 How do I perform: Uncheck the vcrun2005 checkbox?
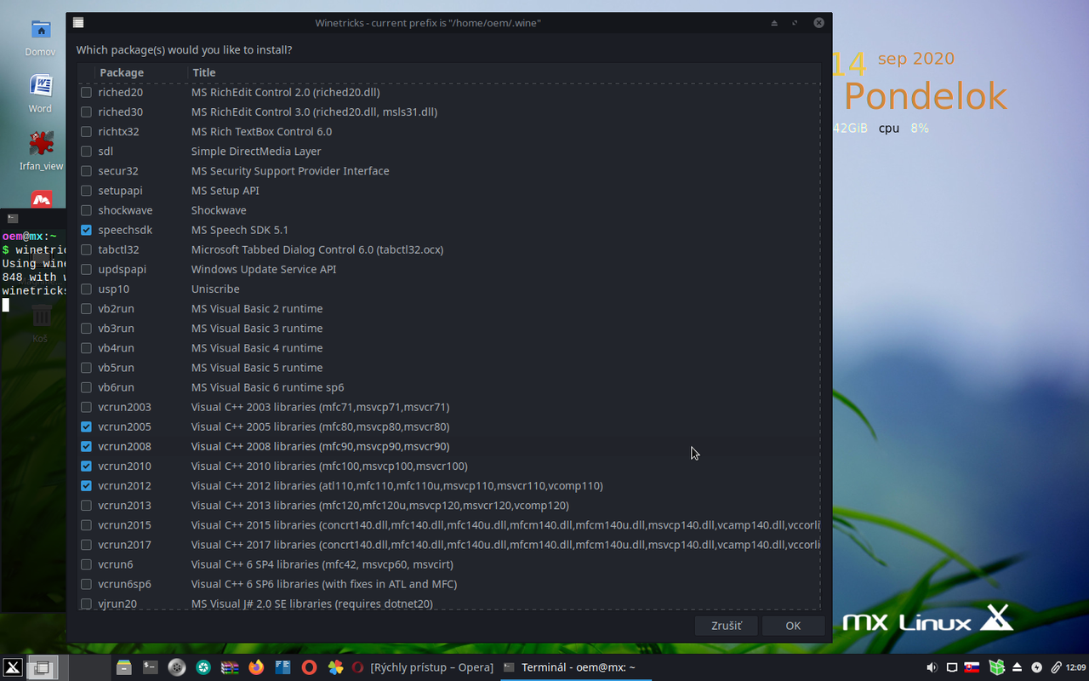pyautogui.click(x=86, y=426)
